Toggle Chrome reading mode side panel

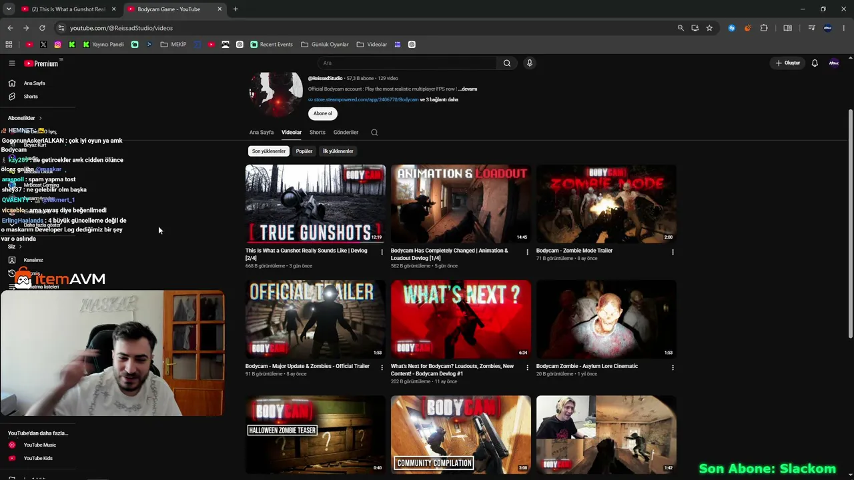tap(788, 28)
